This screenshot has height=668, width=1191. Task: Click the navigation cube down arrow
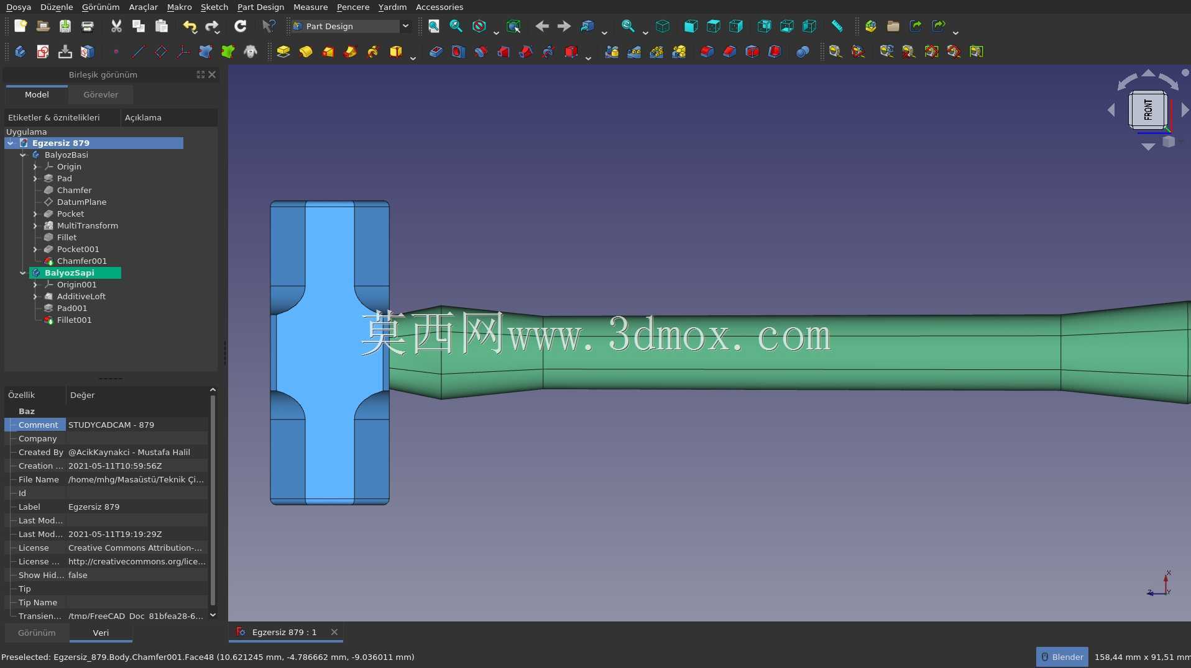(1148, 147)
